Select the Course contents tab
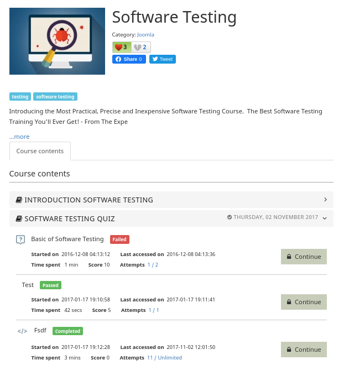This screenshot has width=344, height=370. [40, 151]
